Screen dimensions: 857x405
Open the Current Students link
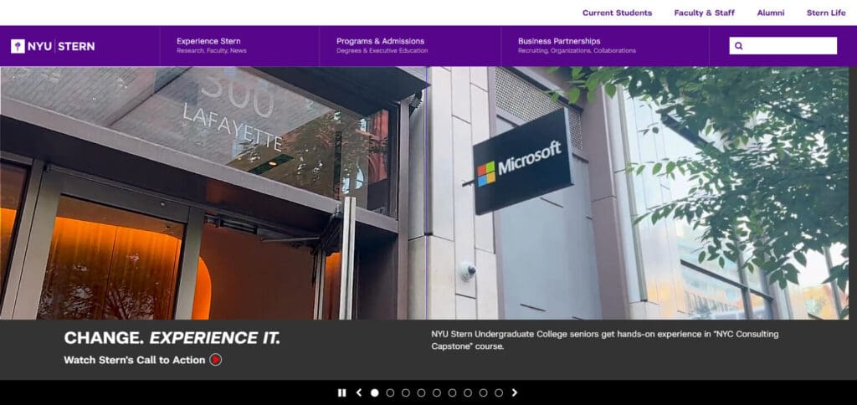point(617,13)
